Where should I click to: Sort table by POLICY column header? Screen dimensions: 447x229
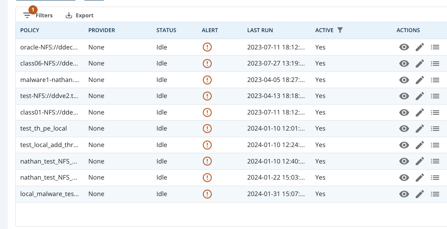(x=30, y=30)
